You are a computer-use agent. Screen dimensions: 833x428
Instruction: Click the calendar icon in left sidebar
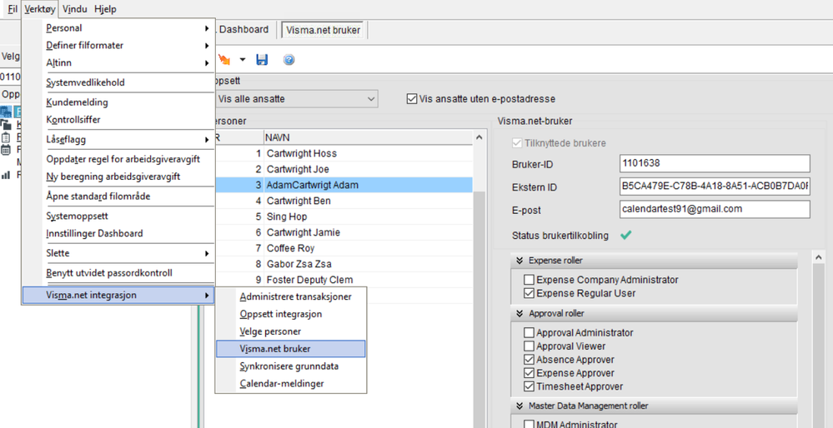point(6,150)
